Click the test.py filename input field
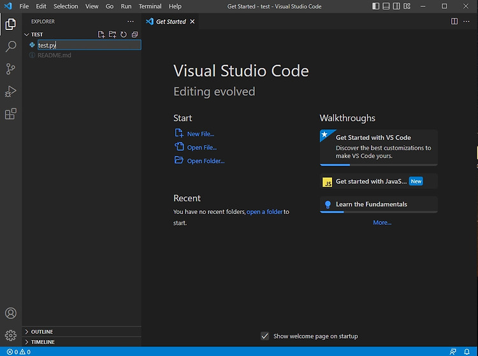This screenshot has width=478, height=356. coord(89,45)
